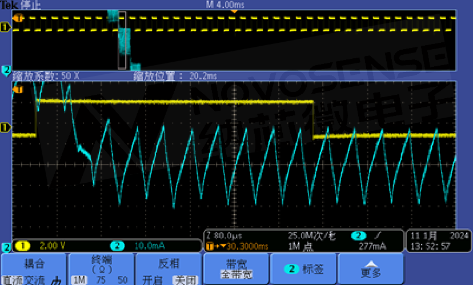This screenshot has height=285, width=473.
Task: Select channel 1 marker beside zoomed waveform
Action: tap(6, 127)
